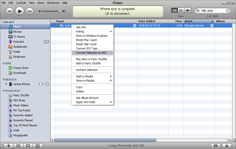Skip to previous track button

[x=10, y=11]
